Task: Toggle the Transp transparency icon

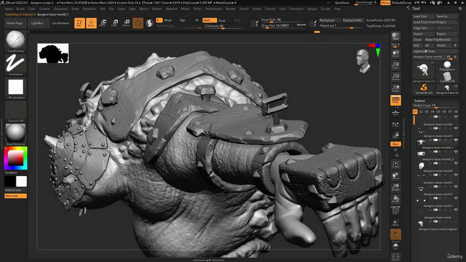Action: (396, 222)
